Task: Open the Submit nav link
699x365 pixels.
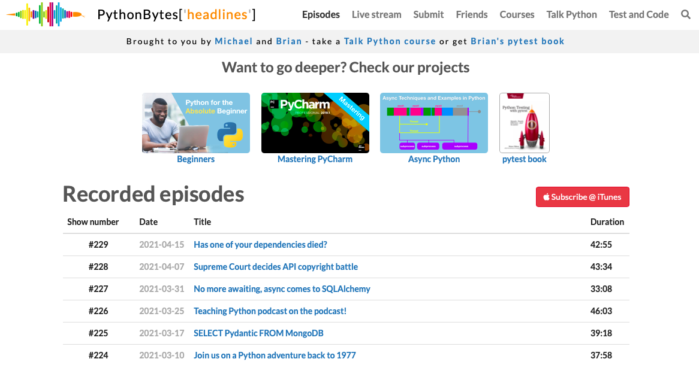Action: 429,15
